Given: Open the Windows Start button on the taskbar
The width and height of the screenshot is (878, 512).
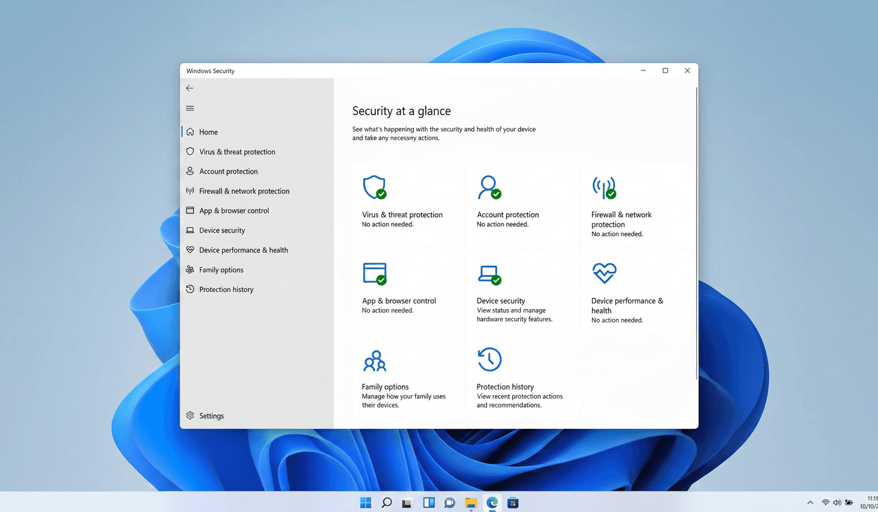Looking at the screenshot, I should point(365,503).
